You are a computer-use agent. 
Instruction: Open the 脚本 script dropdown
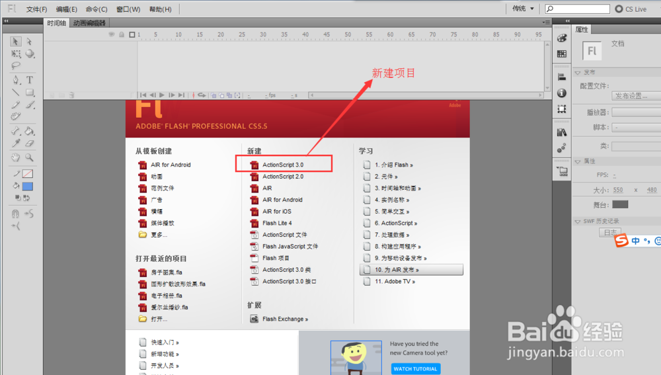636,127
